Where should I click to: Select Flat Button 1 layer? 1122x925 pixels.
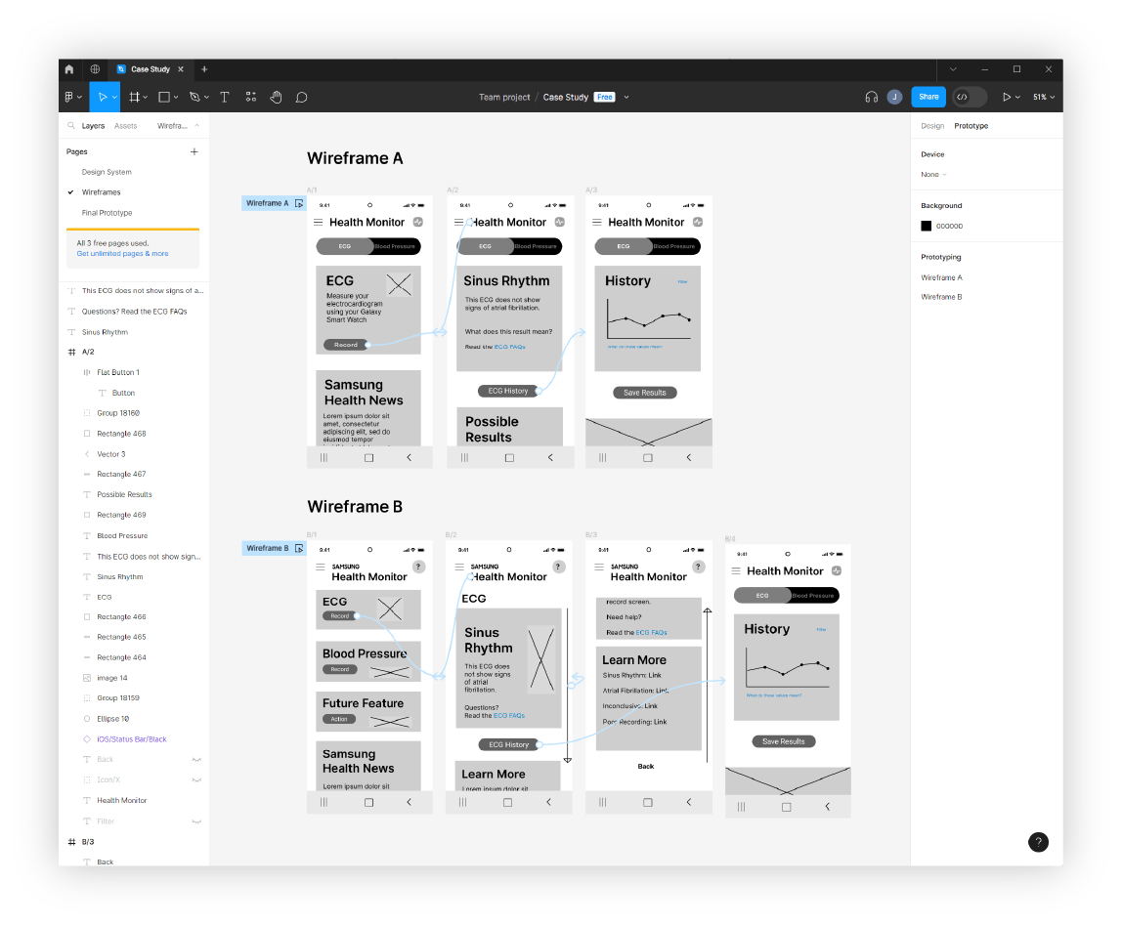coord(118,373)
